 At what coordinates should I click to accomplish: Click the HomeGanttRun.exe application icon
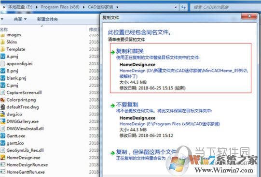tap(3, 172)
